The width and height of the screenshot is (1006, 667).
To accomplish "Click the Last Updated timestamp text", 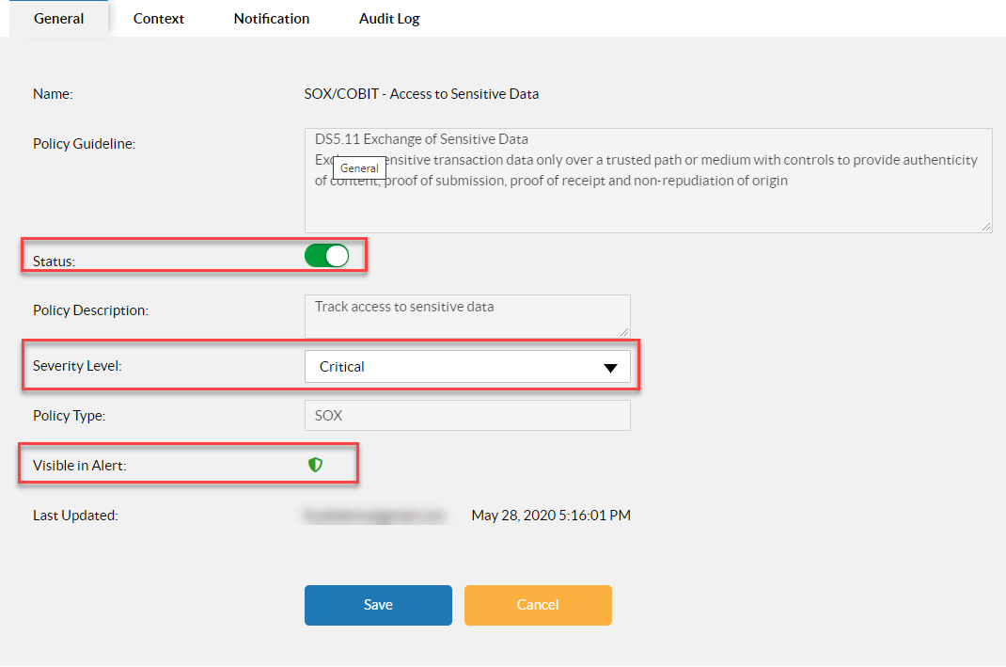I will click(550, 515).
